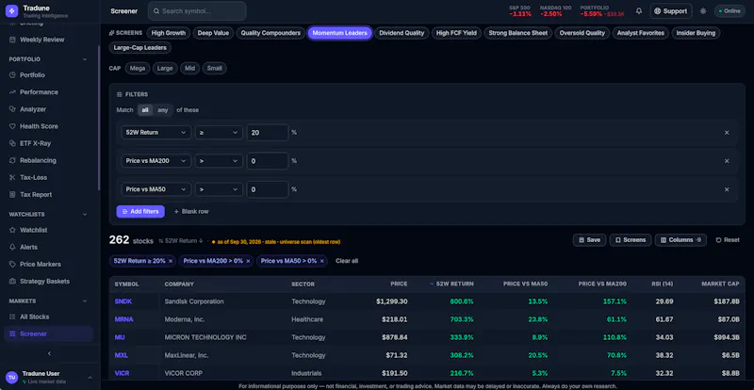The height and width of the screenshot is (390, 754).
Task: Open the Price vs MA200 field dropdown
Action: [156, 161]
